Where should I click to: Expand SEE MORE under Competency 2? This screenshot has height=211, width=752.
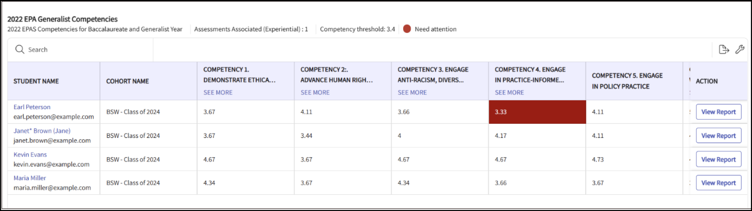(315, 92)
